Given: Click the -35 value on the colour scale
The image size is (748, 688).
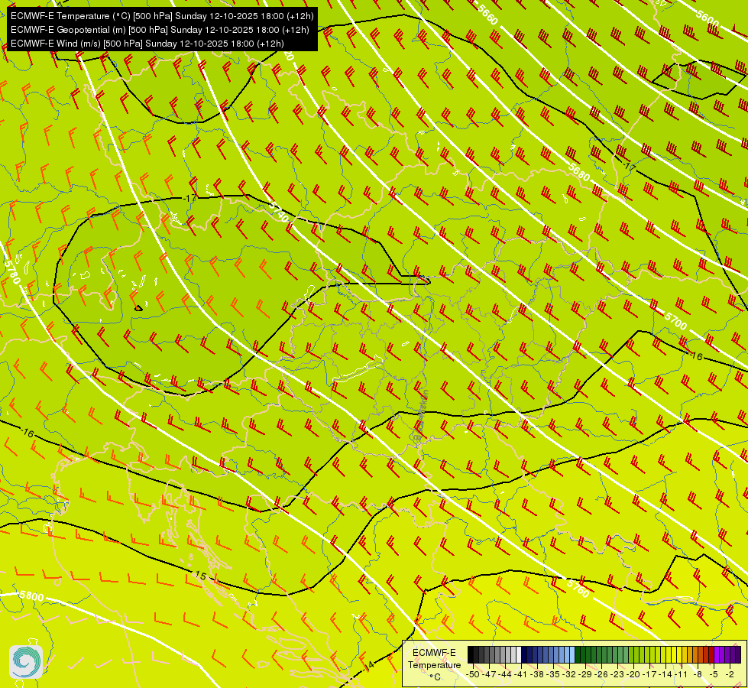Looking at the screenshot, I should (x=555, y=674).
